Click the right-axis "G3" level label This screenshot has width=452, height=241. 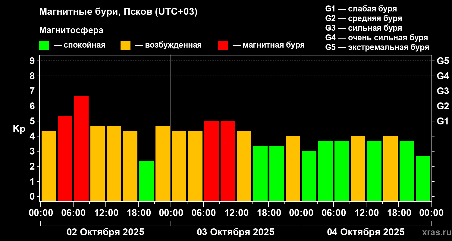coord(443,91)
